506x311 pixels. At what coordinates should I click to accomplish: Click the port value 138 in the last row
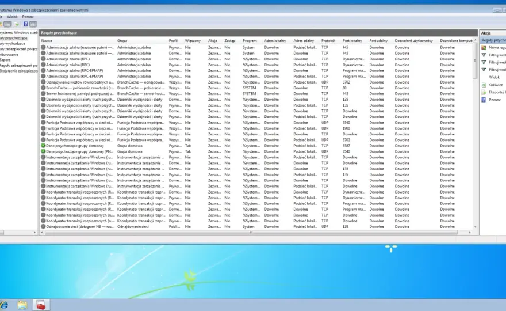[346, 227]
